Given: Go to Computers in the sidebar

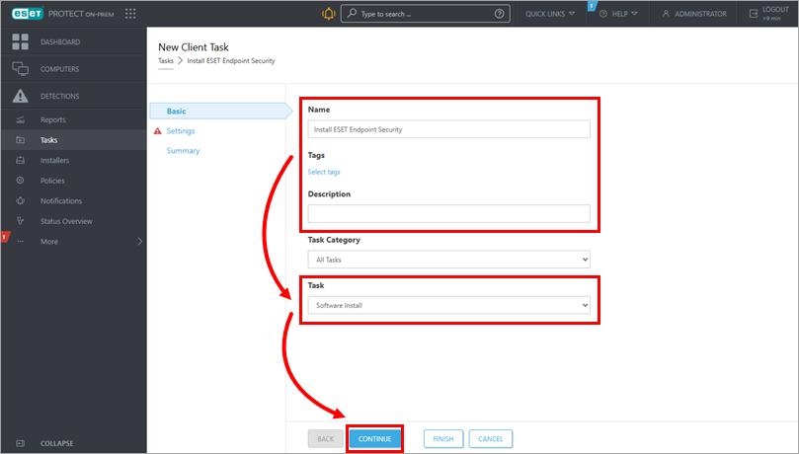Looking at the screenshot, I should coord(59,69).
